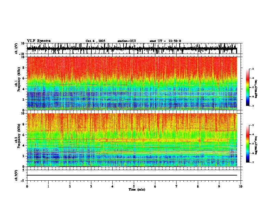Click time axis tick label "3"
Viewport: 271px width, 209px height.
(x=91, y=186)
